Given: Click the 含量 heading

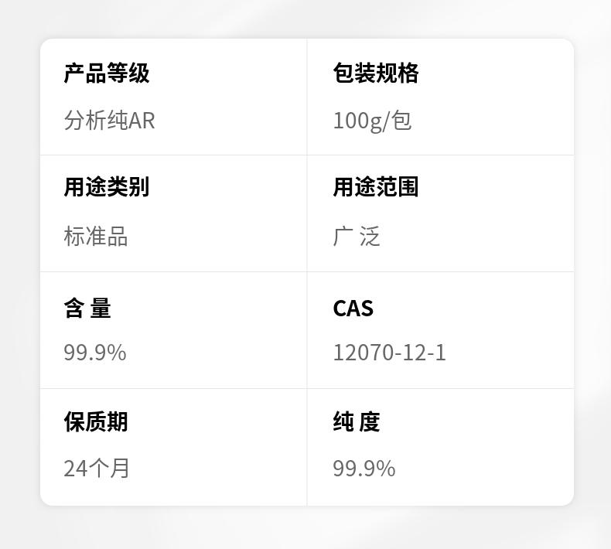Looking at the screenshot, I should pos(87,308).
